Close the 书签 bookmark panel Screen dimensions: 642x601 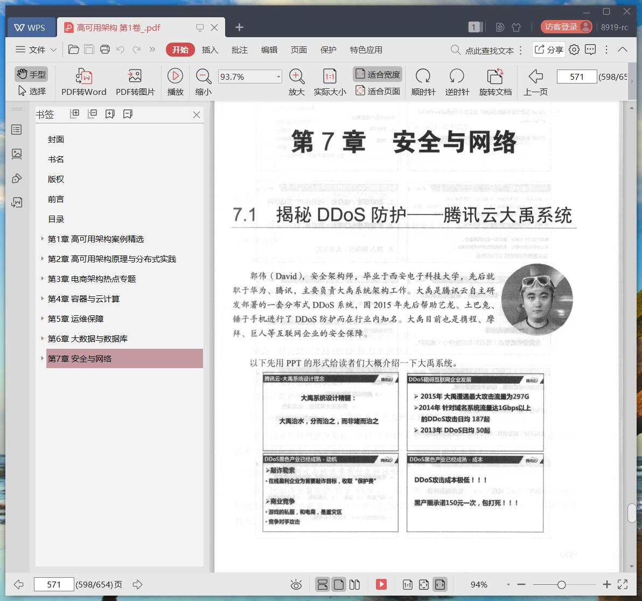click(x=197, y=115)
